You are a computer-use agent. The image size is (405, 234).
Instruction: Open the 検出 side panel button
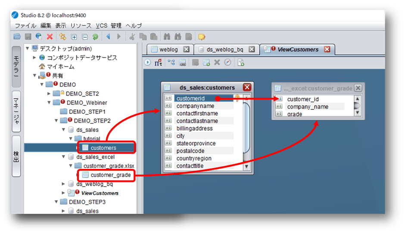coord(16,156)
